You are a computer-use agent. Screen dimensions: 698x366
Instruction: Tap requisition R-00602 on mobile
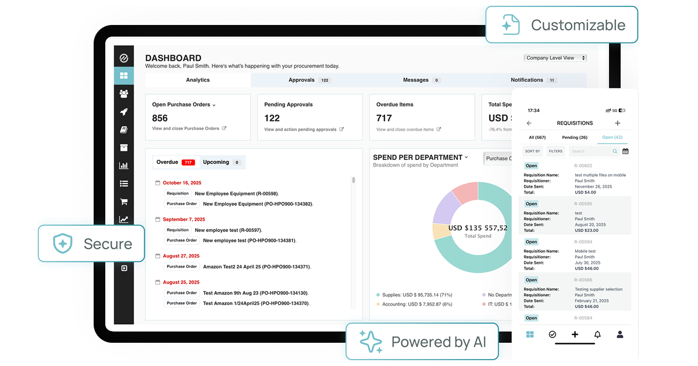tap(575, 178)
